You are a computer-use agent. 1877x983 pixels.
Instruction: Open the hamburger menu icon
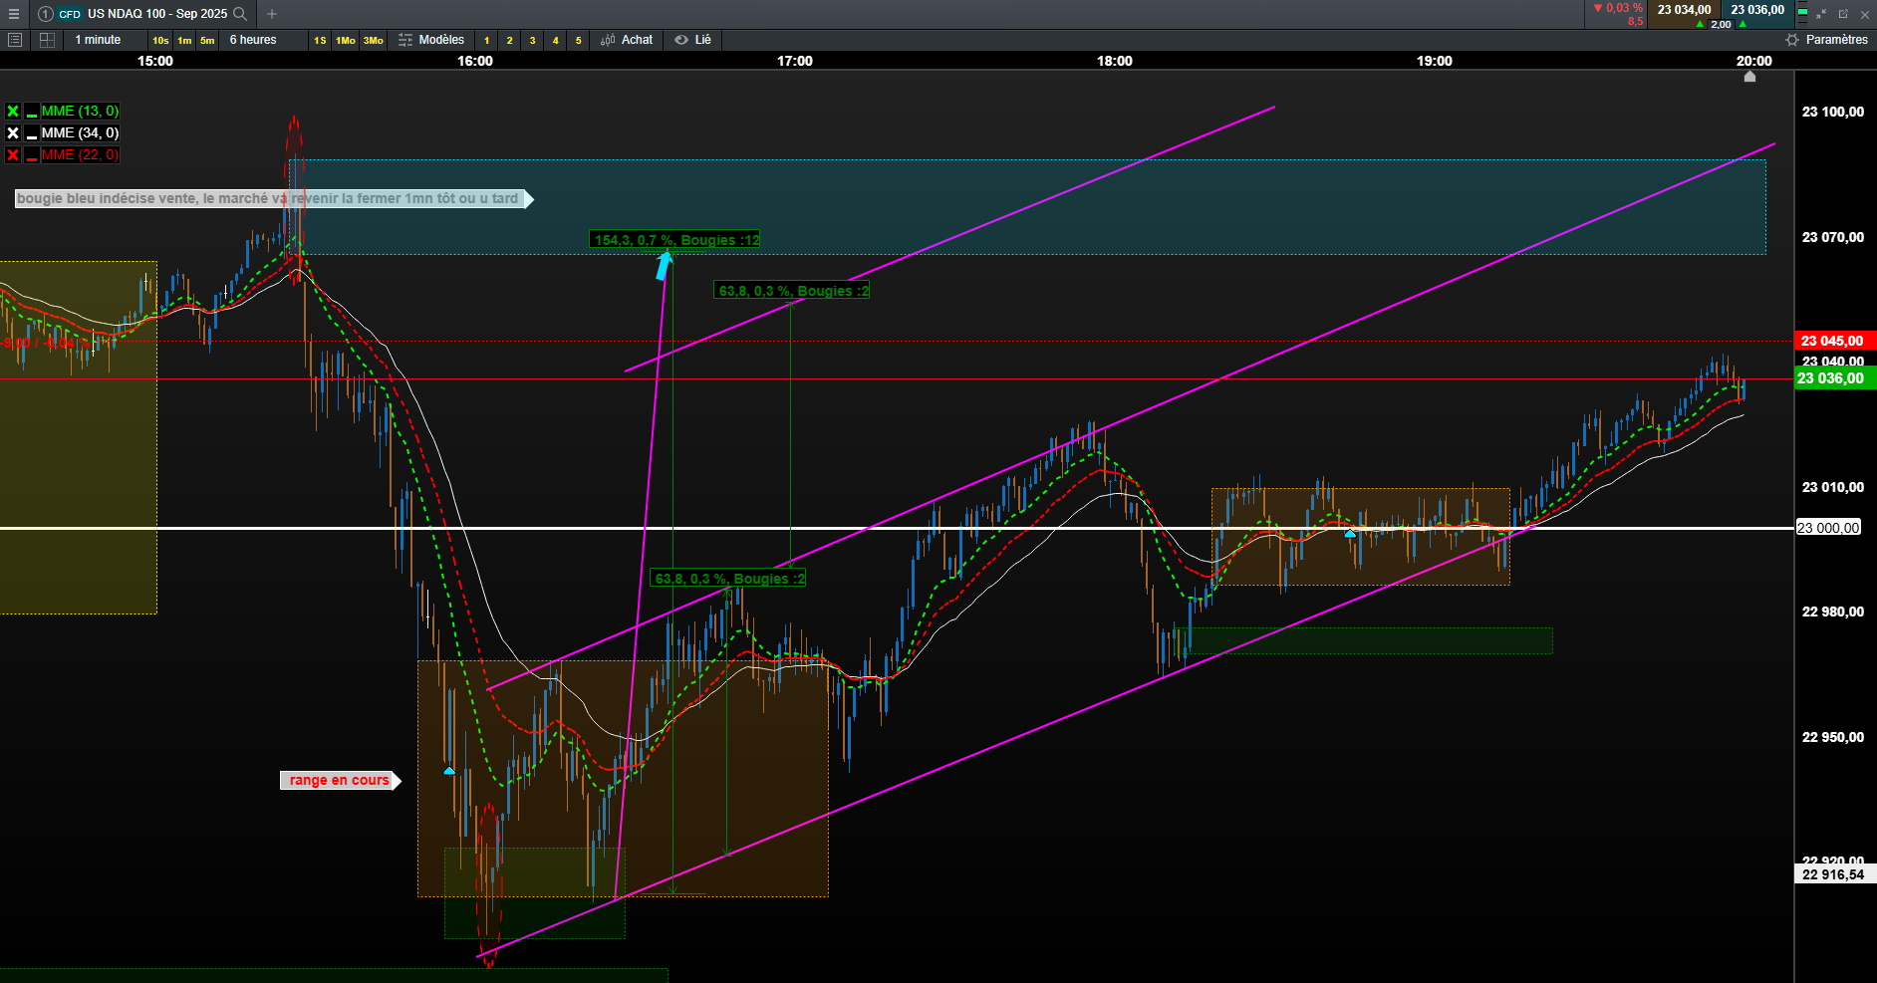tap(14, 14)
